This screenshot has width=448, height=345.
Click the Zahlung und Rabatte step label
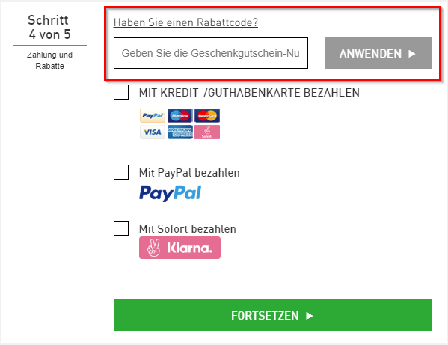(49, 61)
